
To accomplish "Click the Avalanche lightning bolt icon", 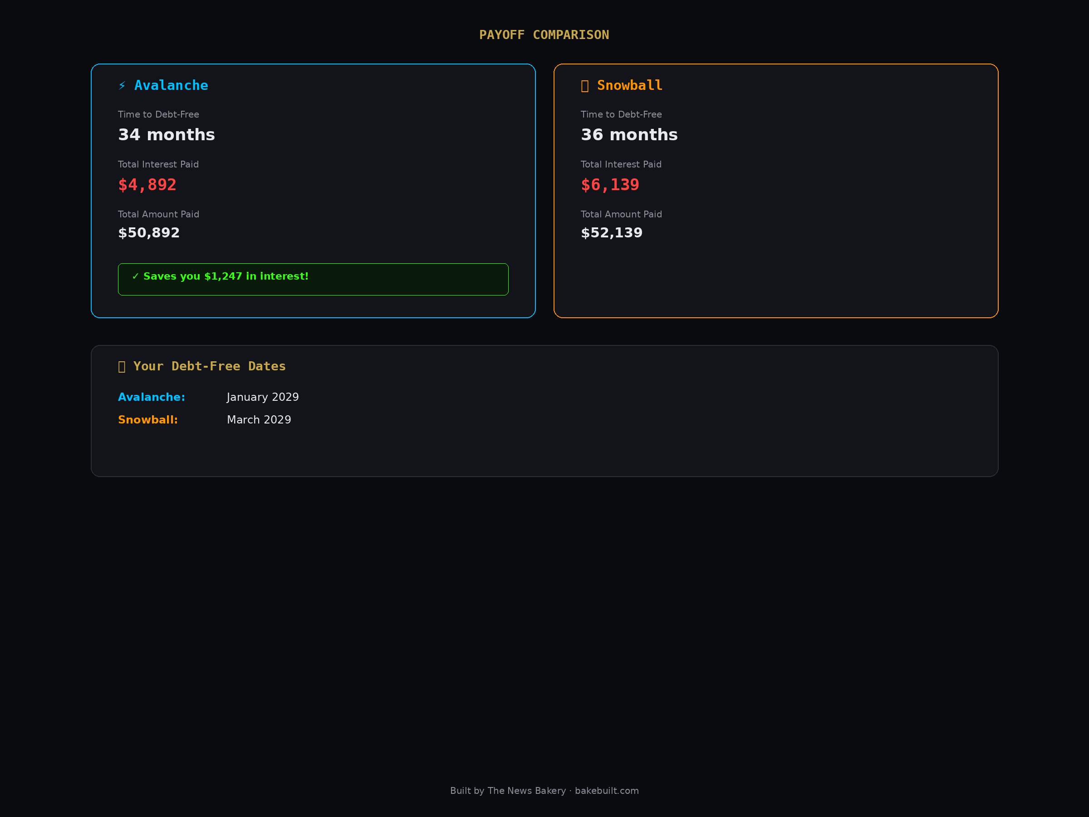I will coord(122,86).
